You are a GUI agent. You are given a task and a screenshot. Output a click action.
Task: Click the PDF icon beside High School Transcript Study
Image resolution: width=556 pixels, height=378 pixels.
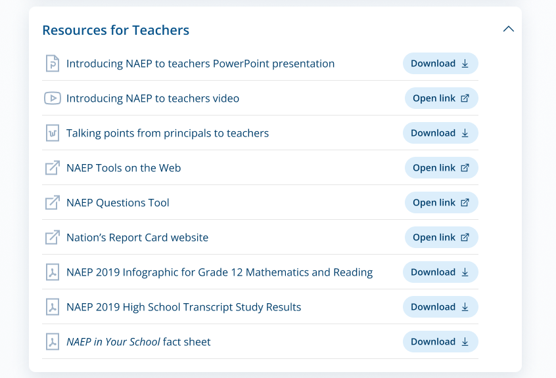52,307
